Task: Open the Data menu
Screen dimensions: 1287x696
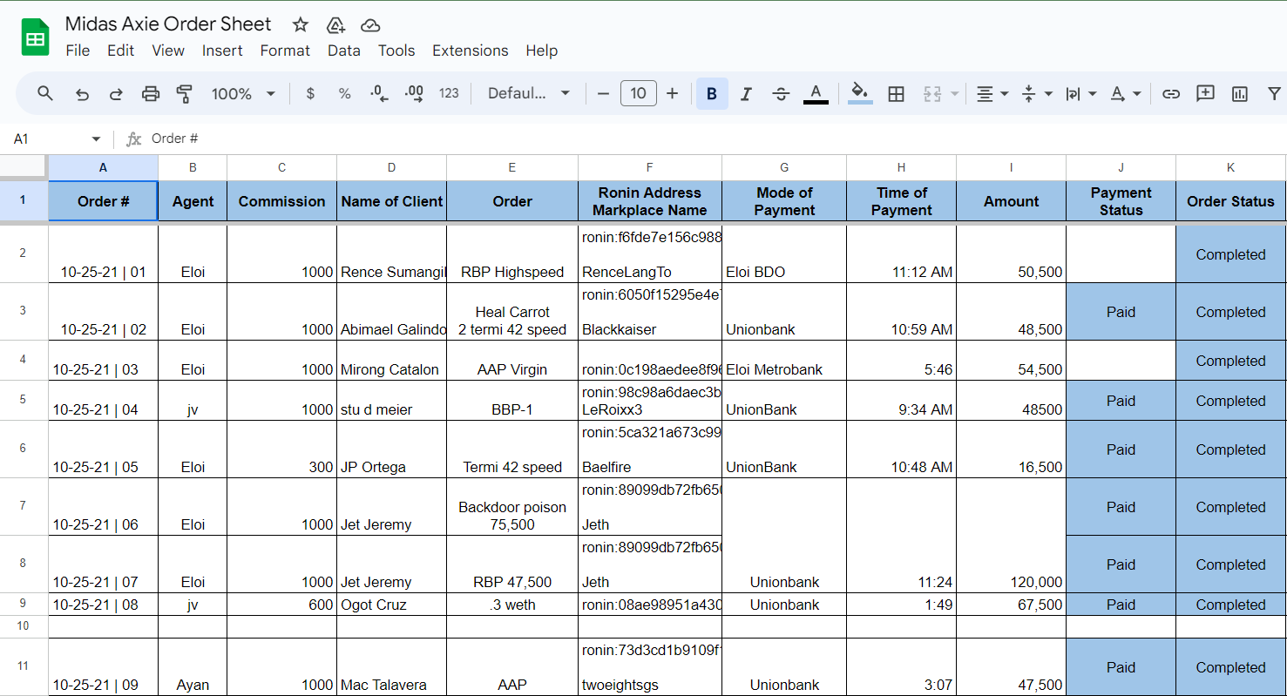Action: 344,51
